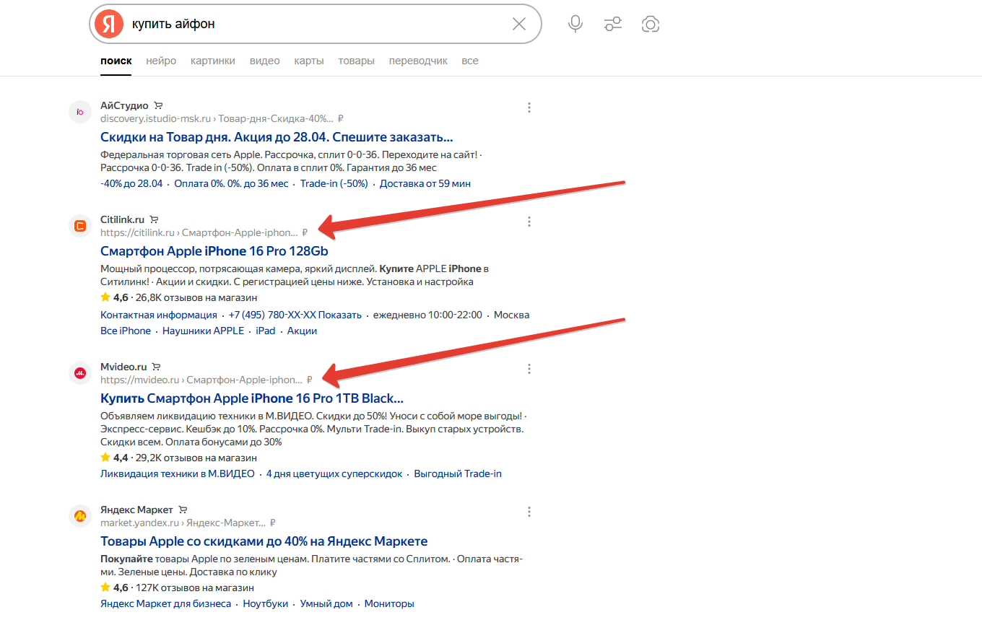
Task: Switch to the картинки tab
Action: point(213,61)
